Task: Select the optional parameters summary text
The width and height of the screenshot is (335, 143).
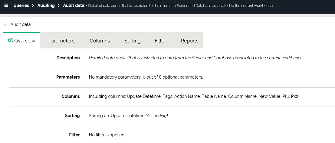Action: (146, 77)
